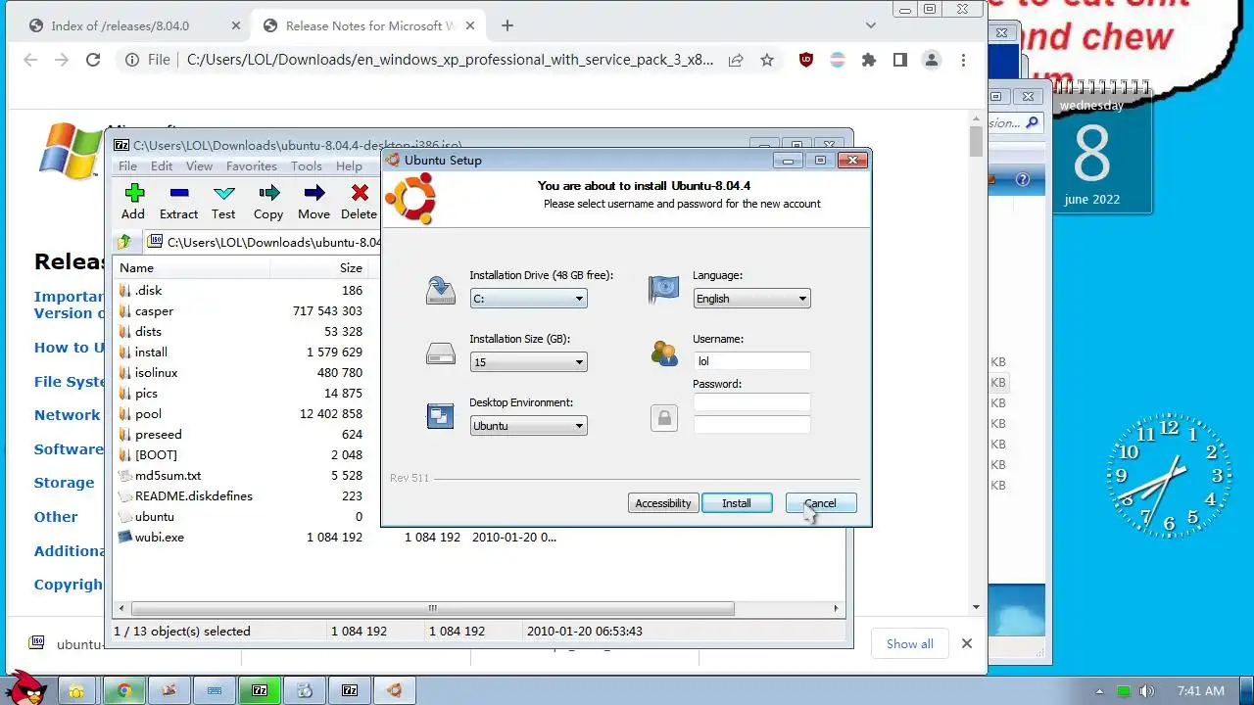Open the on-screen keyboard taskbar icon
This screenshot has width=1254, height=705.
coord(215,690)
